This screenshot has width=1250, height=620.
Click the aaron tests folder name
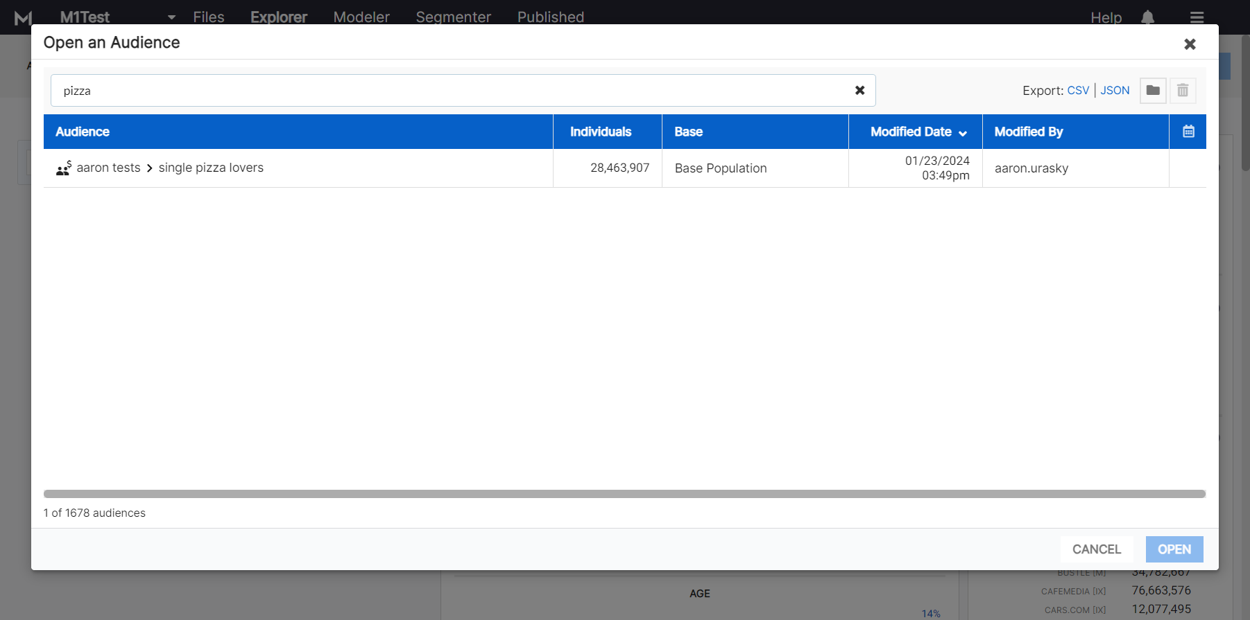tap(108, 168)
